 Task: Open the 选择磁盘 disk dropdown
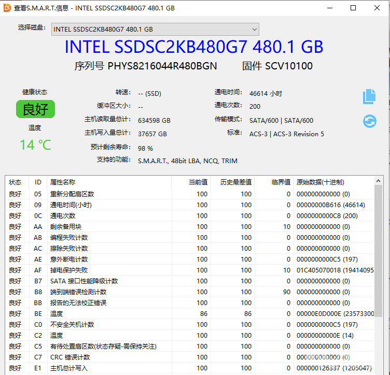click(x=155, y=29)
